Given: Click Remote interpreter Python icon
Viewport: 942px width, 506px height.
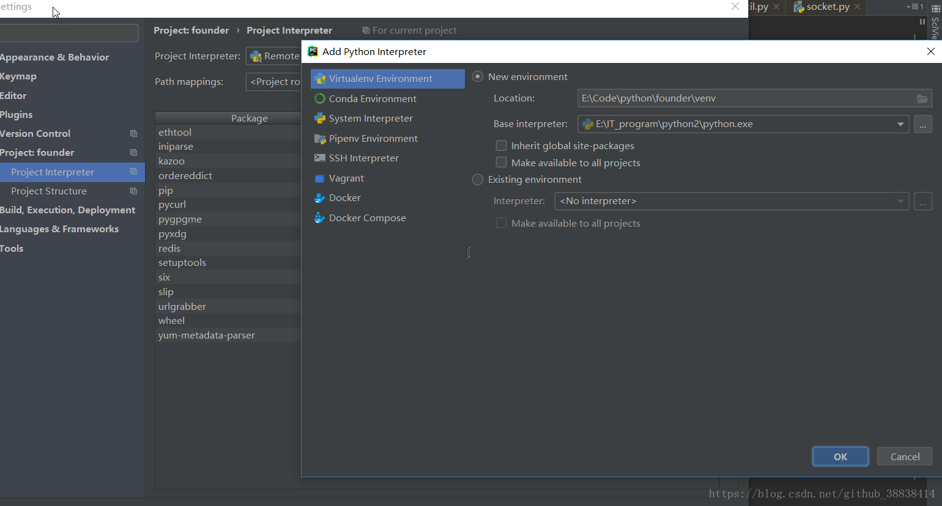Looking at the screenshot, I should pyautogui.click(x=256, y=56).
